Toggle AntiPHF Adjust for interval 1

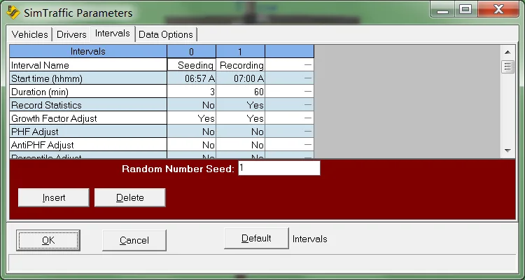240,145
